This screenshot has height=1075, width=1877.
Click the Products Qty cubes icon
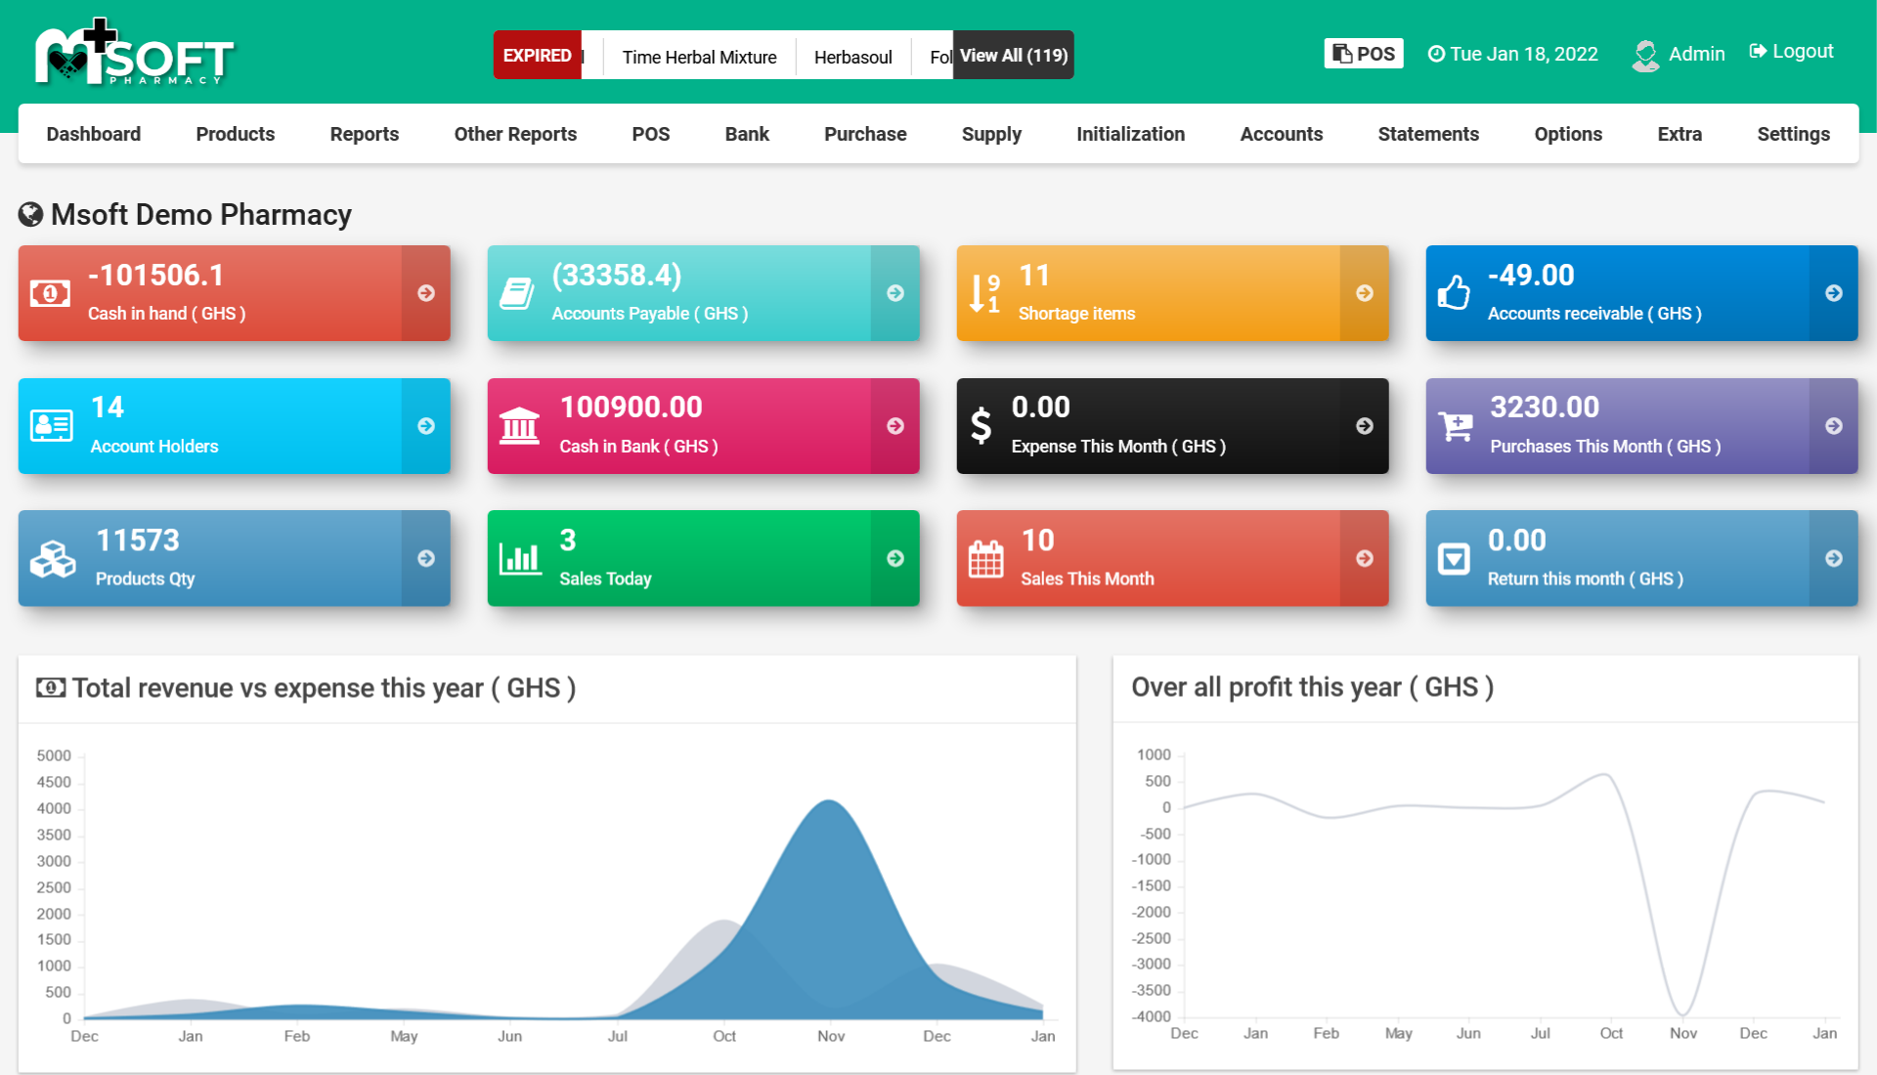(x=53, y=559)
